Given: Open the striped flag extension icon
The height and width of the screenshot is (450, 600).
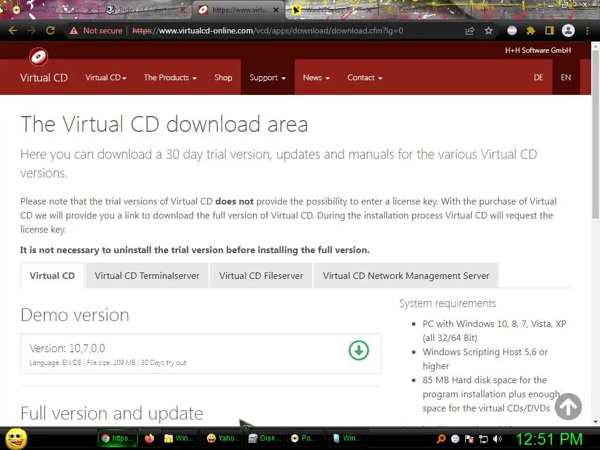Looking at the screenshot, I should 512,30.
